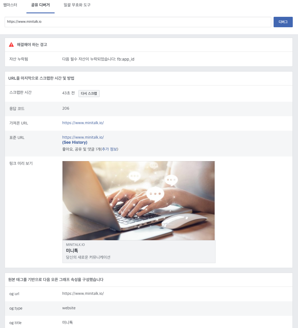Click the URL input field

[138, 22]
